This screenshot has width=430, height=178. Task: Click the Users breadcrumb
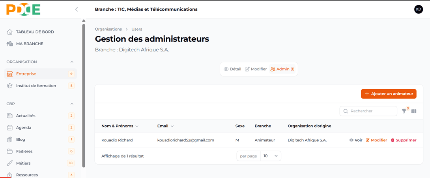pyautogui.click(x=137, y=29)
